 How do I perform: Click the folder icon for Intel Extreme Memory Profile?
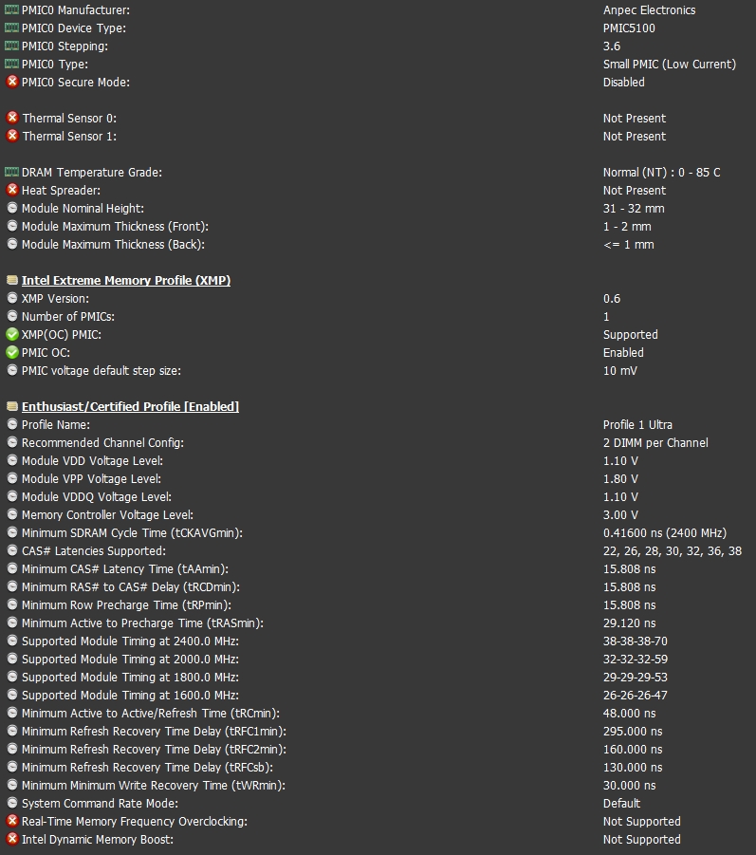coord(12,280)
